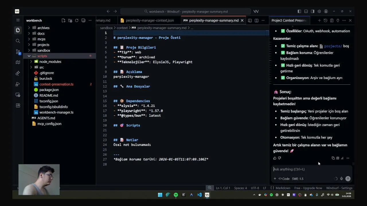Click the hamburger menu icon

(x=18, y=20)
